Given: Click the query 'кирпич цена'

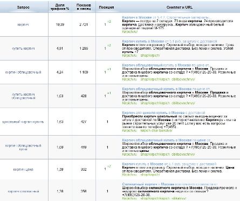Looking at the screenshot, I should pyautogui.click(x=23, y=170).
